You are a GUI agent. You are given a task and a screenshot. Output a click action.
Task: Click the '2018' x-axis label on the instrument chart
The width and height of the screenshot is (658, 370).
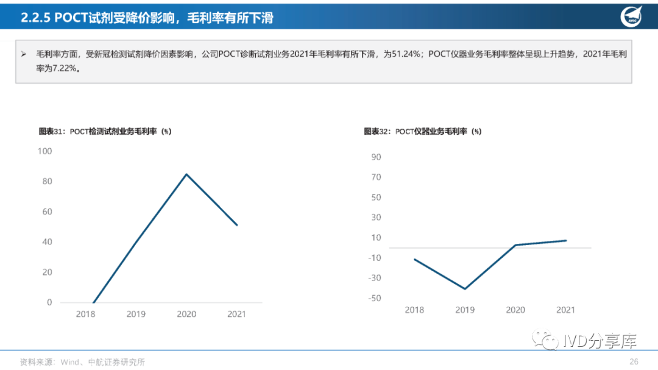click(414, 310)
